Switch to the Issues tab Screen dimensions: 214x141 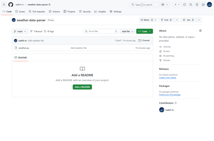20,12
